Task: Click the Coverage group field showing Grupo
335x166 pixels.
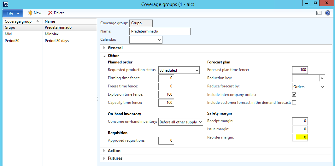Action: (x=141, y=23)
